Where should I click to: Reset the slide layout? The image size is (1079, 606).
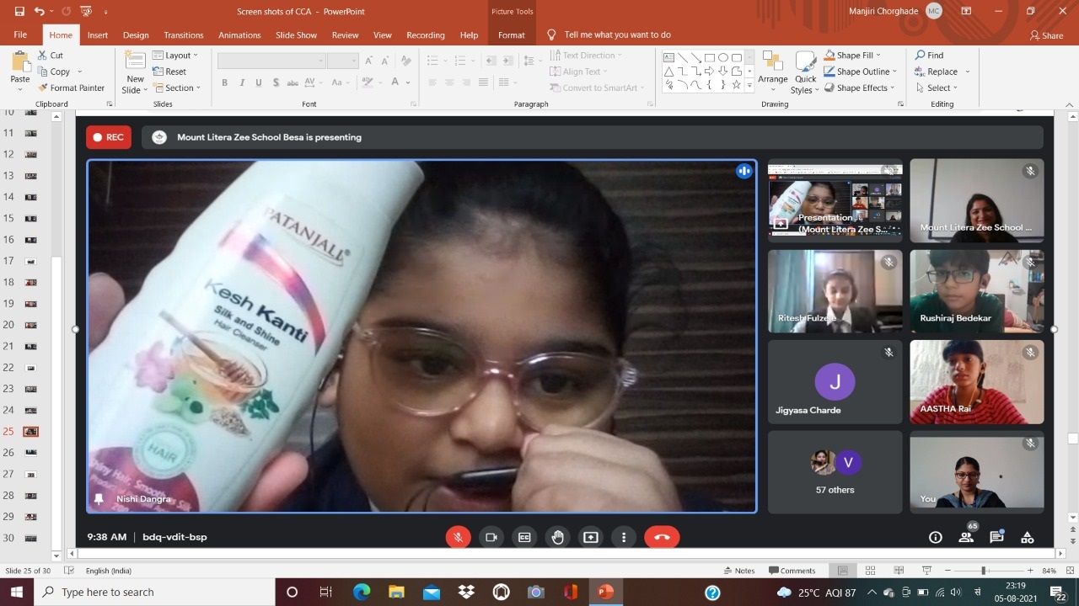[x=169, y=72]
